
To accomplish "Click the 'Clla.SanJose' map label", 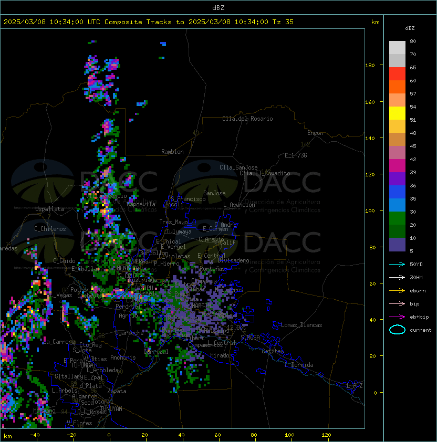I will coord(238,167).
